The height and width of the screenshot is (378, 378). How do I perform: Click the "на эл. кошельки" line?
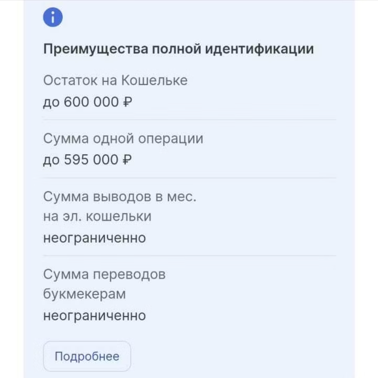tap(97, 217)
